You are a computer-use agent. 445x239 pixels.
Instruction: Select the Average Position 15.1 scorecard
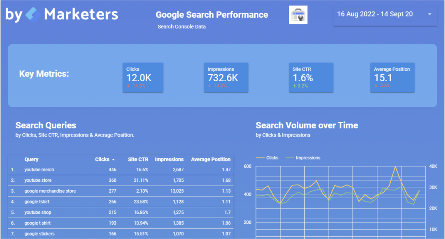[x=392, y=78]
